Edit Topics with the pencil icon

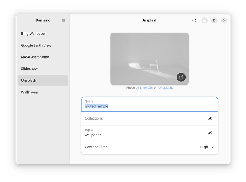coord(210,133)
